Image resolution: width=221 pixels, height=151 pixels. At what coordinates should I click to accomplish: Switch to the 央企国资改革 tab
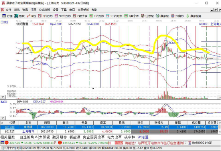pos(94,137)
